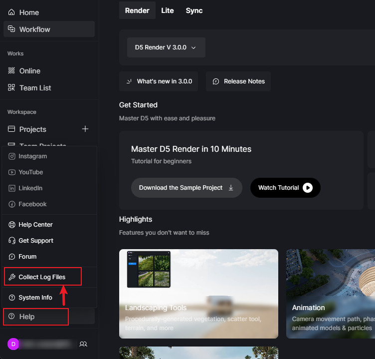Switch to the Sync tab

pyautogui.click(x=194, y=10)
